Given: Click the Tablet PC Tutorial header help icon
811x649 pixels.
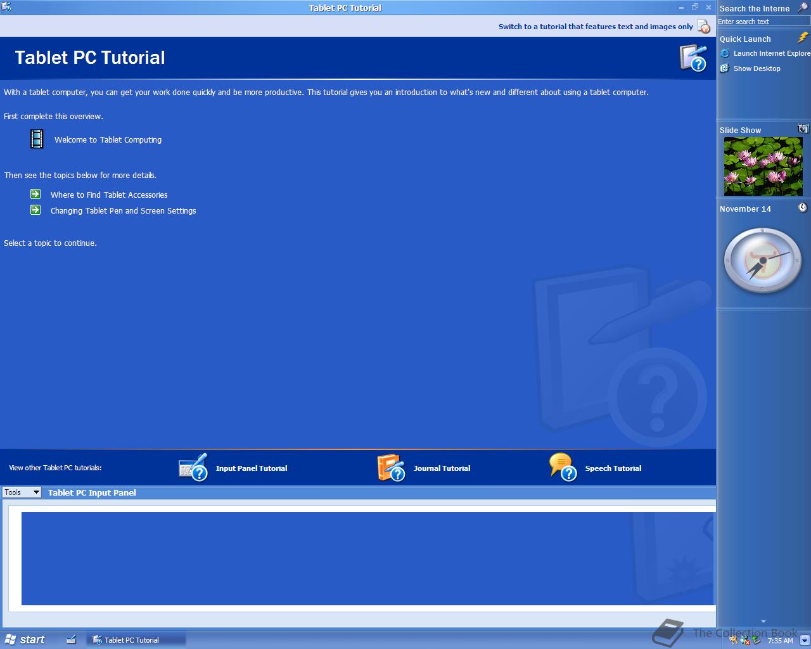Looking at the screenshot, I should pos(693,58).
